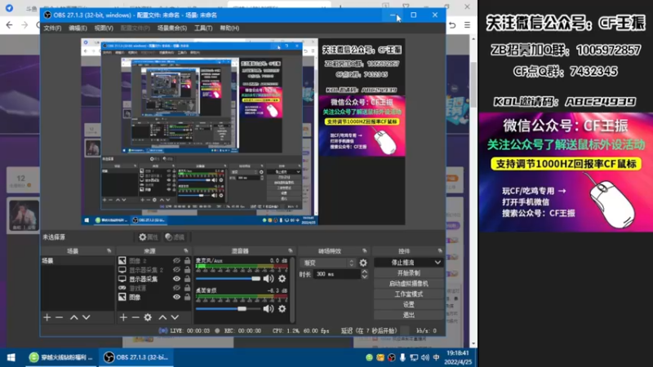Open transition properties gear next to 渐变
This screenshot has width=653, height=367.
pos(363,263)
